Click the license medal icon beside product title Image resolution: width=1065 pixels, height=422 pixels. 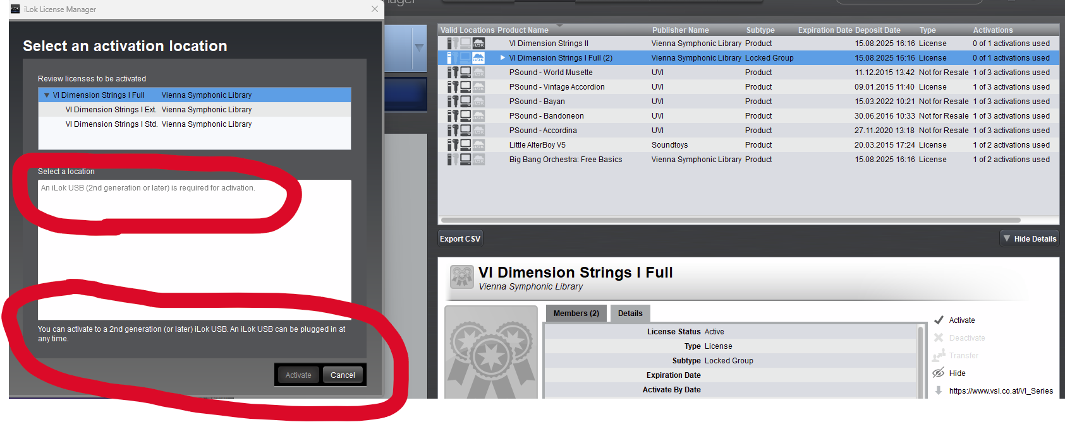(462, 277)
